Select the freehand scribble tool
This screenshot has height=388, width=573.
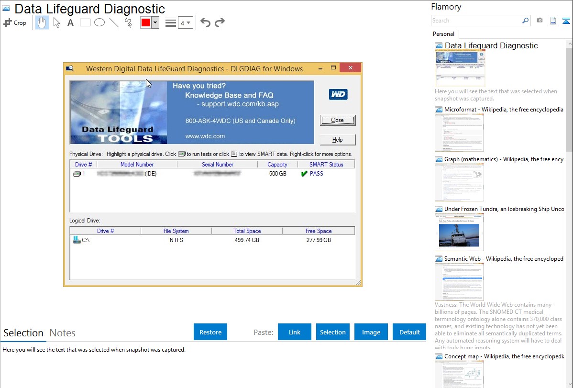[128, 22]
